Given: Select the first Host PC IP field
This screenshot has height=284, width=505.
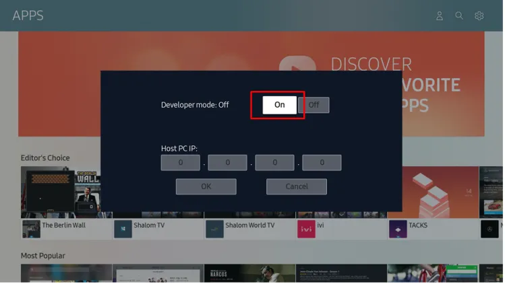Looking at the screenshot, I should coord(180,163).
